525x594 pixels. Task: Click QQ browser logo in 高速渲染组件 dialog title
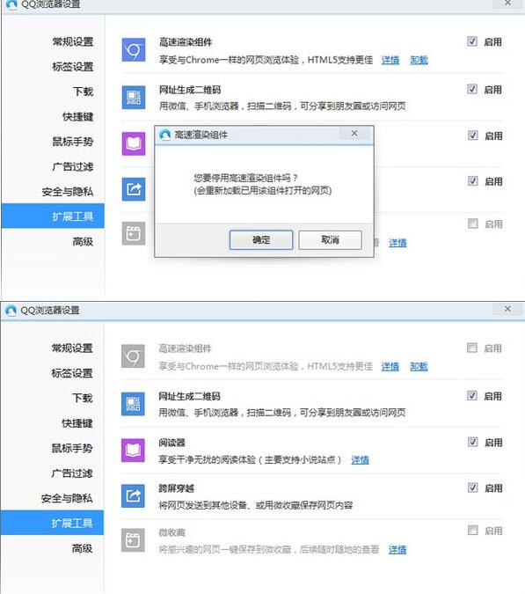[165, 134]
